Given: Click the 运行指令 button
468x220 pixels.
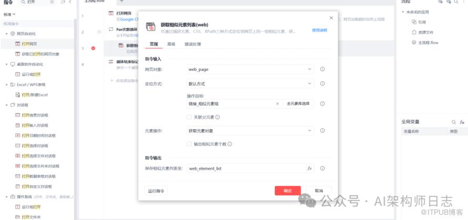Looking at the screenshot, I should click(x=156, y=191).
